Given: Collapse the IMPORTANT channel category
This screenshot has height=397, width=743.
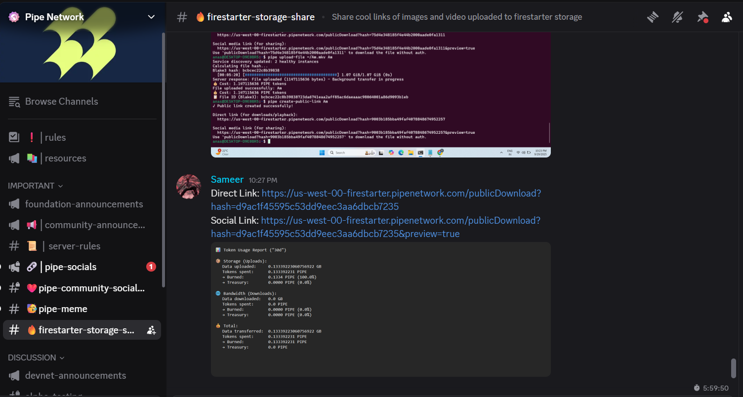Looking at the screenshot, I should pyautogui.click(x=36, y=186).
